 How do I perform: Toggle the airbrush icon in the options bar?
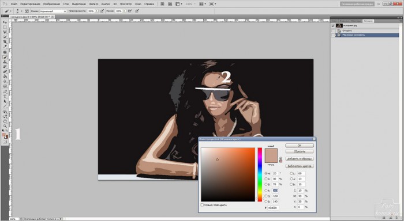click(x=130, y=11)
